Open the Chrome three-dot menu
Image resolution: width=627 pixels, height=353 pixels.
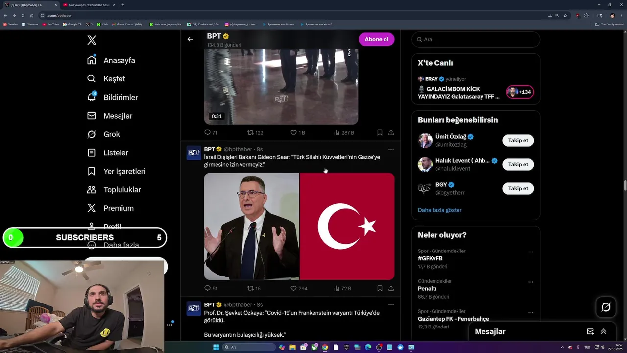pyautogui.click(x=622, y=15)
